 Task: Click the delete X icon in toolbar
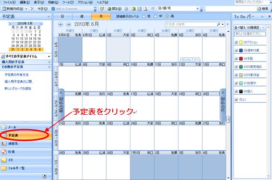point(32,8)
